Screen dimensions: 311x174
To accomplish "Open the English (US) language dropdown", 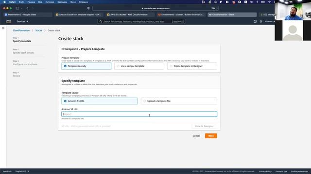I will (x=22, y=171).
